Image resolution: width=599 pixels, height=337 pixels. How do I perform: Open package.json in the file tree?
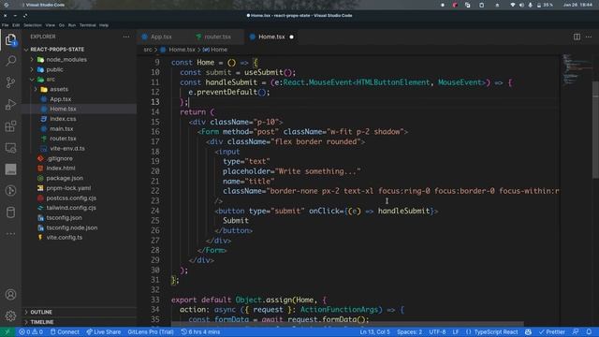click(x=79, y=178)
